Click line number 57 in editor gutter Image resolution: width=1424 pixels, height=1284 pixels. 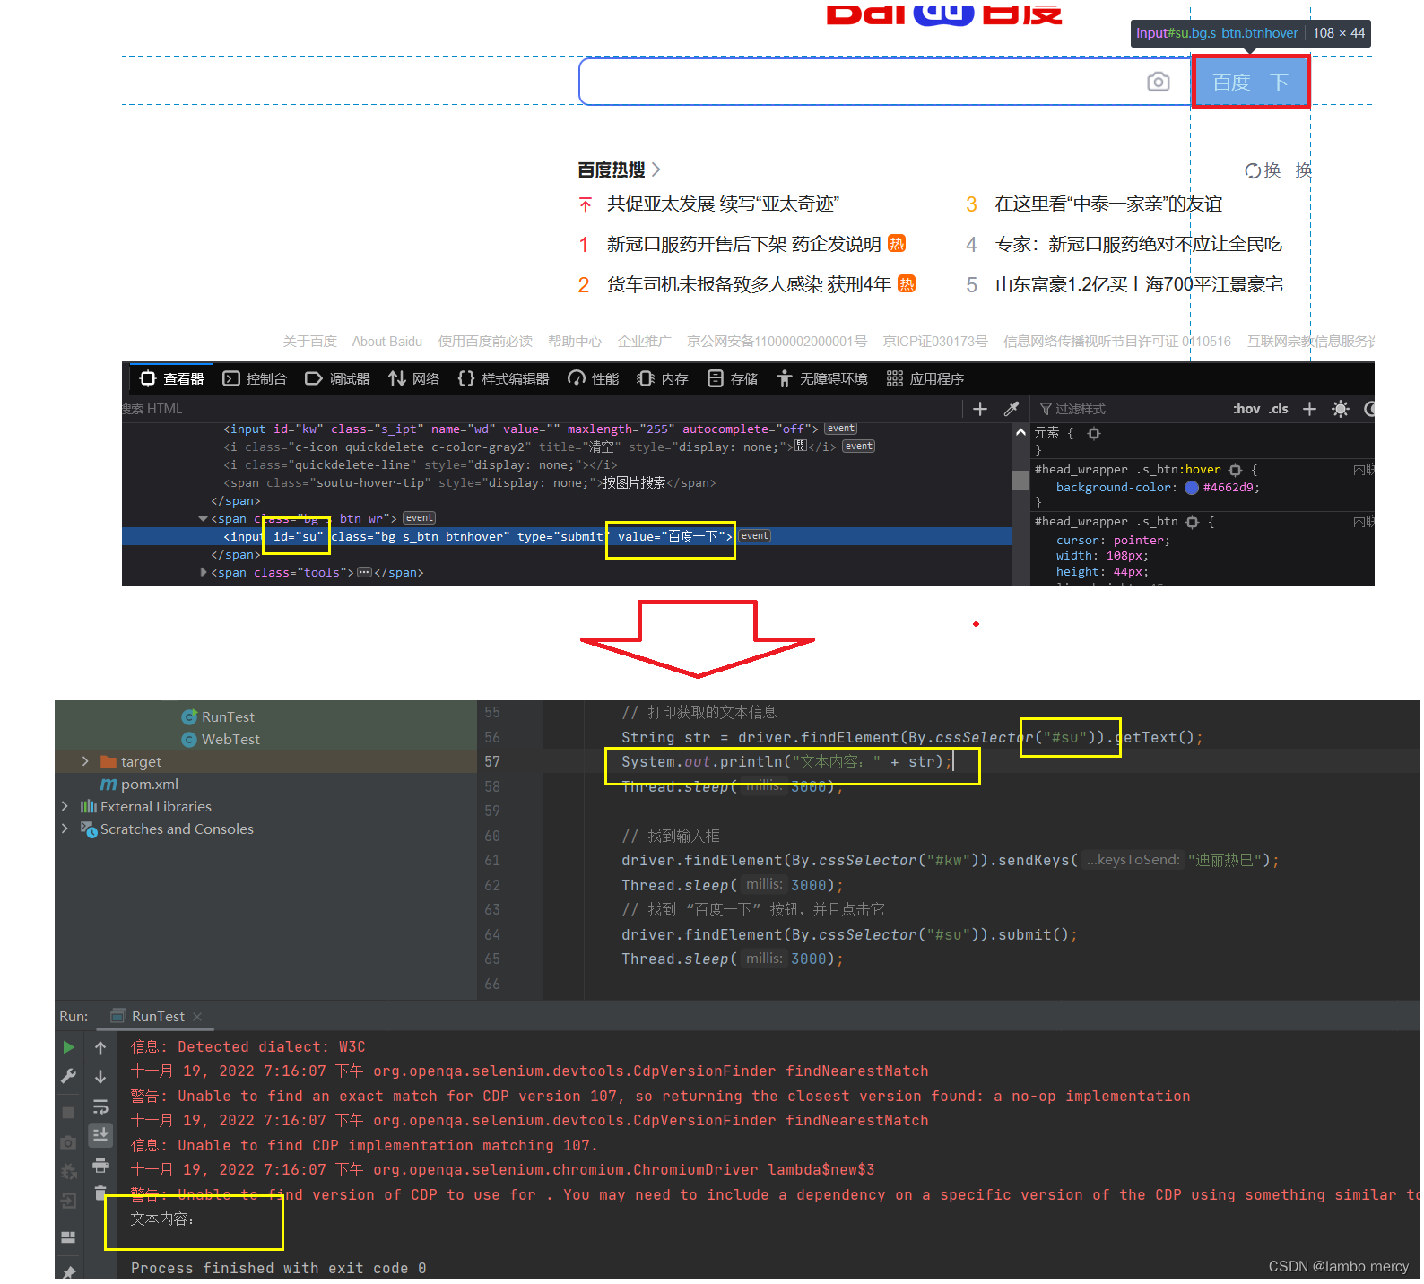pos(492,761)
